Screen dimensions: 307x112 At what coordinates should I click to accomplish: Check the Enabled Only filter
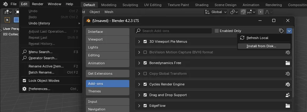[x=216, y=31]
